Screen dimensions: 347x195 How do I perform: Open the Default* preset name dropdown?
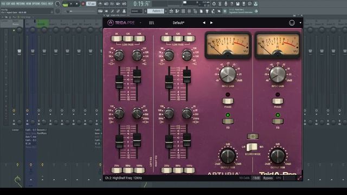tap(178, 23)
